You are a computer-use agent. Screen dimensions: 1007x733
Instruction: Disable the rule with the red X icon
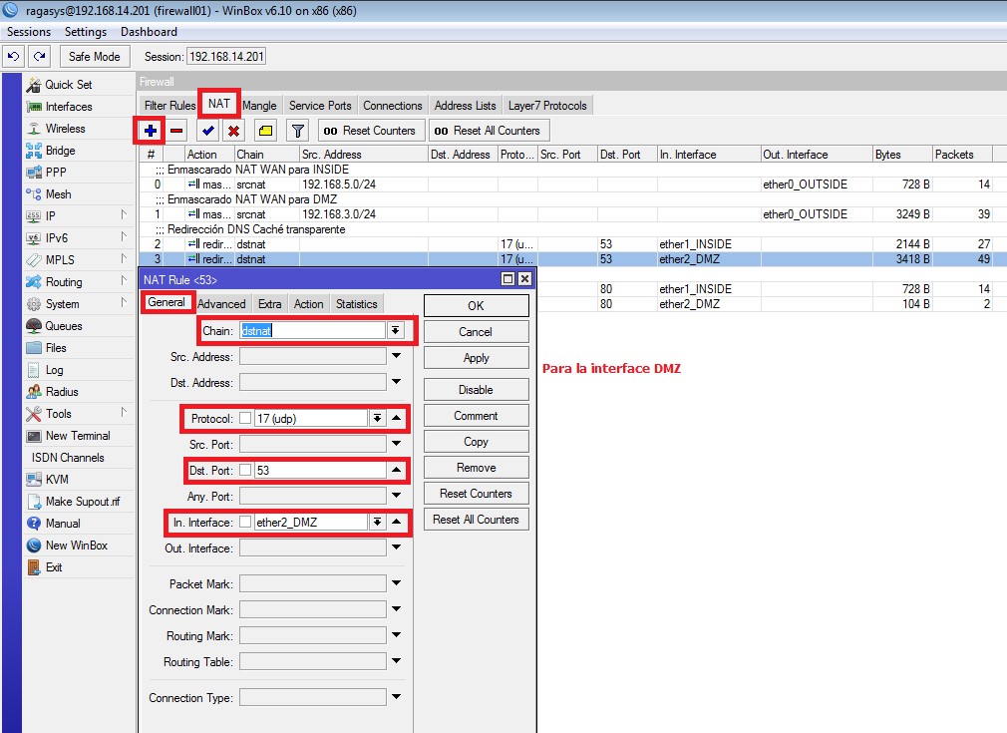[x=235, y=130]
